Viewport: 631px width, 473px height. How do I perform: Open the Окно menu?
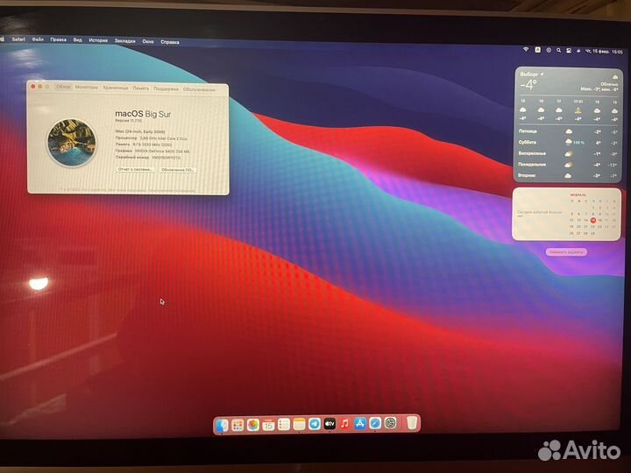pyautogui.click(x=148, y=41)
